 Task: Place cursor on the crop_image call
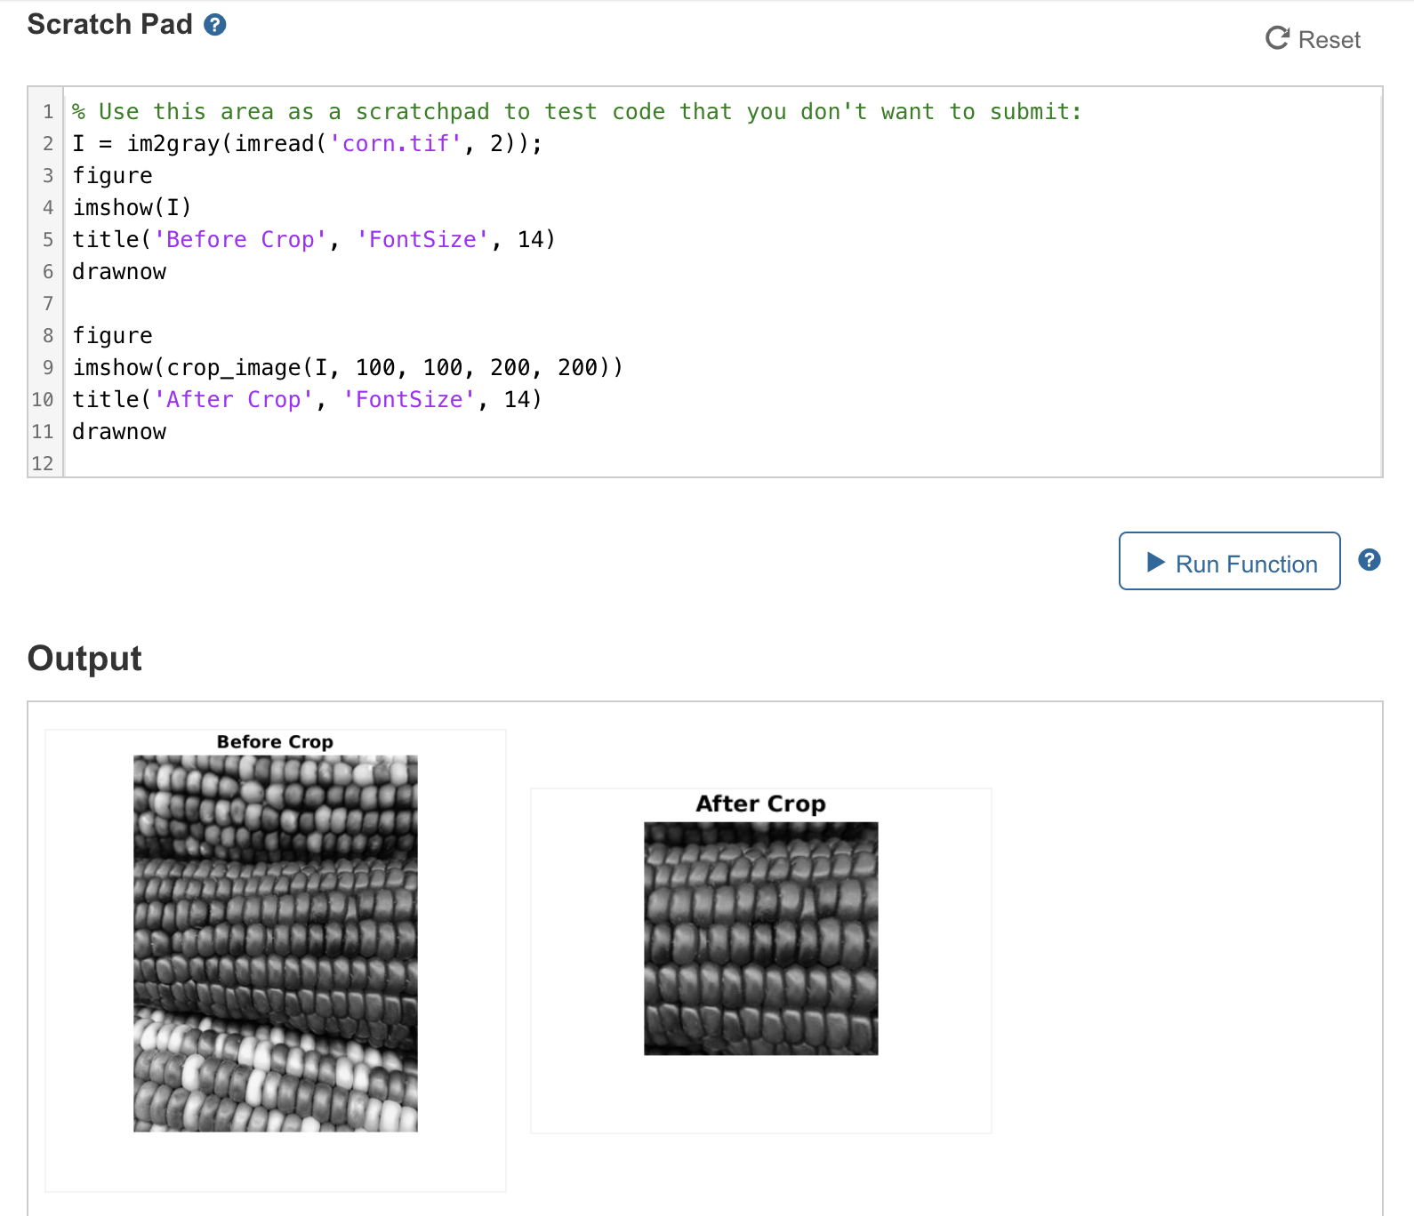coord(234,368)
